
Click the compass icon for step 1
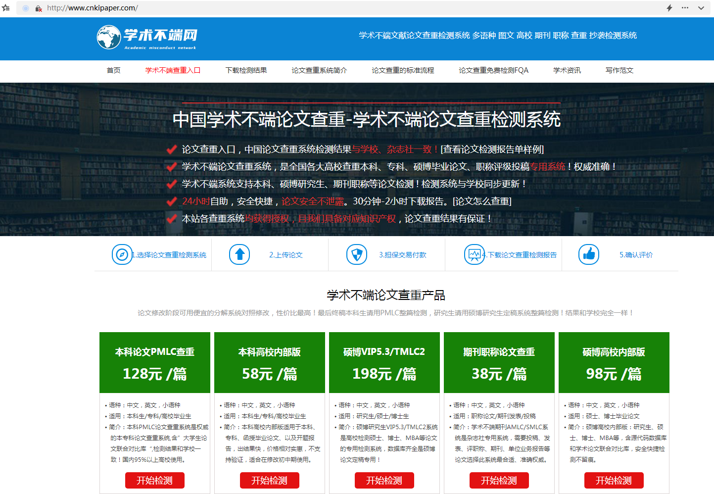122,255
